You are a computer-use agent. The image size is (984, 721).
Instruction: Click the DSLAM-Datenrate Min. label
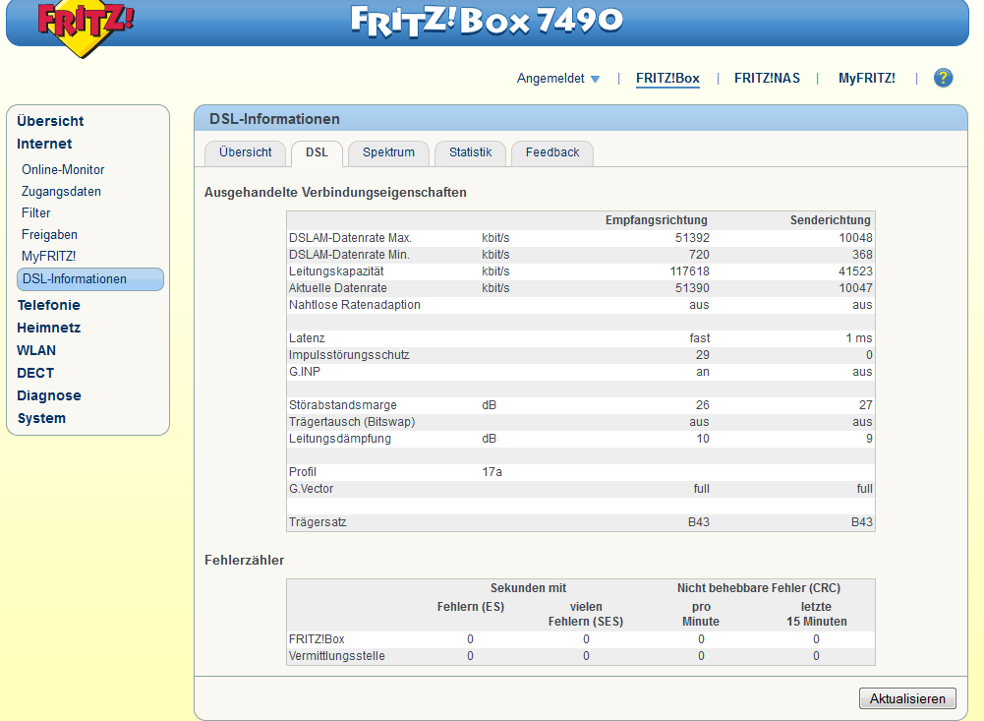pos(349,255)
